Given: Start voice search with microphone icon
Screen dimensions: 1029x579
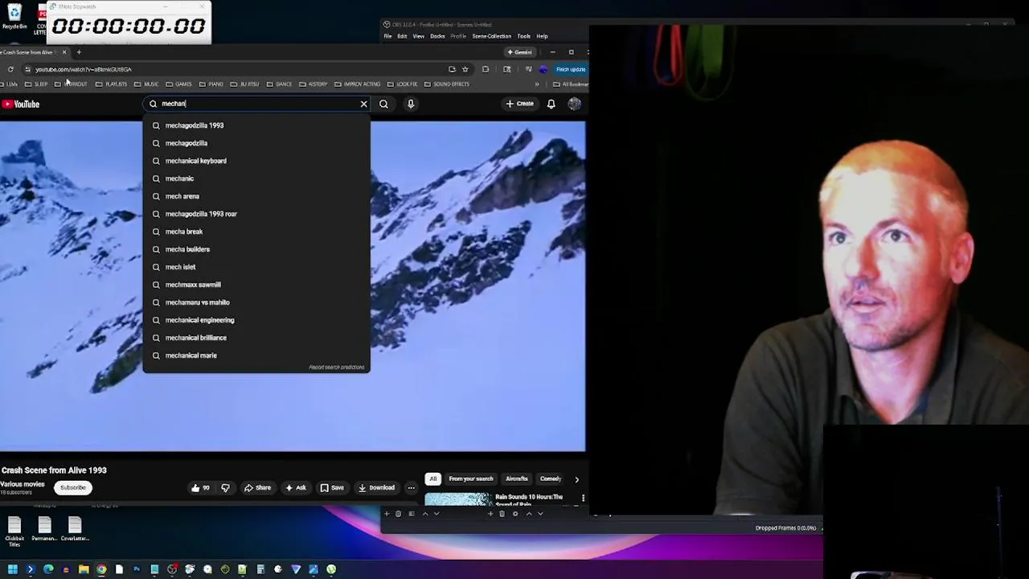Looking at the screenshot, I should click(411, 104).
